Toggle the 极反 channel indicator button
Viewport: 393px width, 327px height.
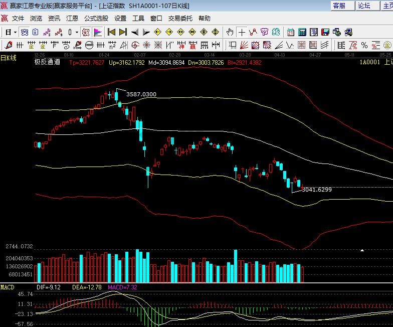pyautogui.click(x=86, y=32)
